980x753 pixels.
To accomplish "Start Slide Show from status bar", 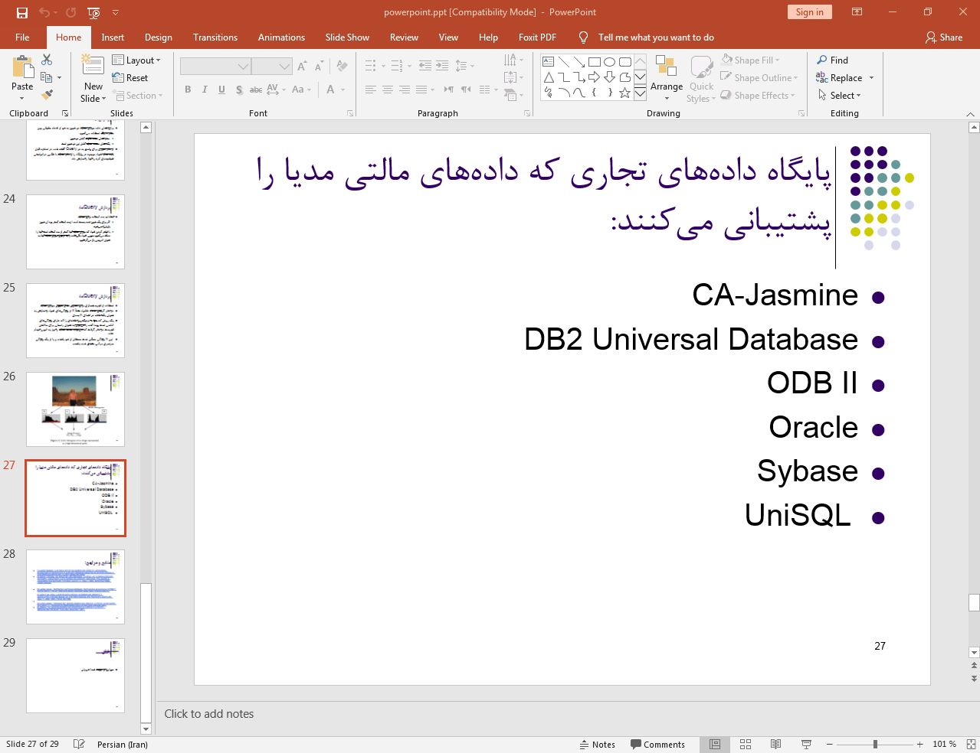I will pyautogui.click(x=806, y=744).
